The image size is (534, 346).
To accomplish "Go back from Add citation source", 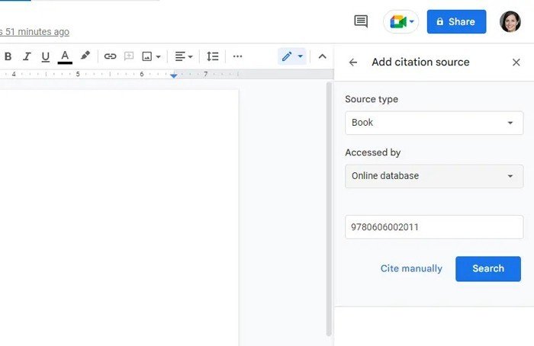I will (353, 62).
